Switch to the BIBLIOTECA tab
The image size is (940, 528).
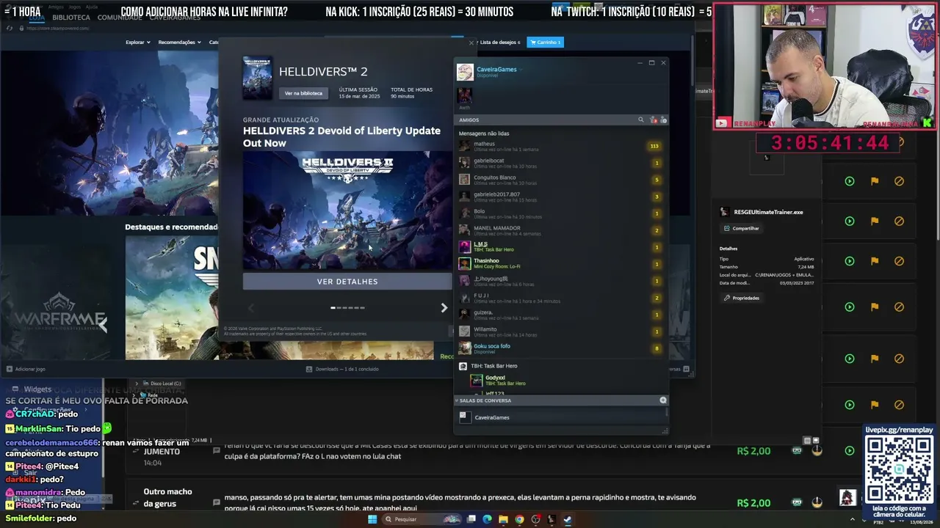tap(71, 18)
